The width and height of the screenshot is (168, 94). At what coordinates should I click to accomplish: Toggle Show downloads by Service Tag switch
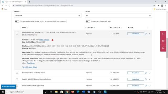coord(17,21)
